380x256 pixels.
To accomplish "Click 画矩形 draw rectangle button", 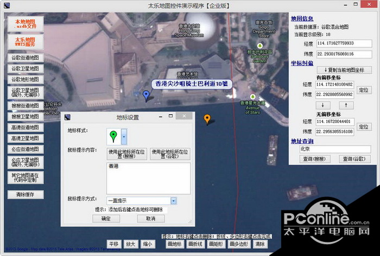I will [216, 244].
